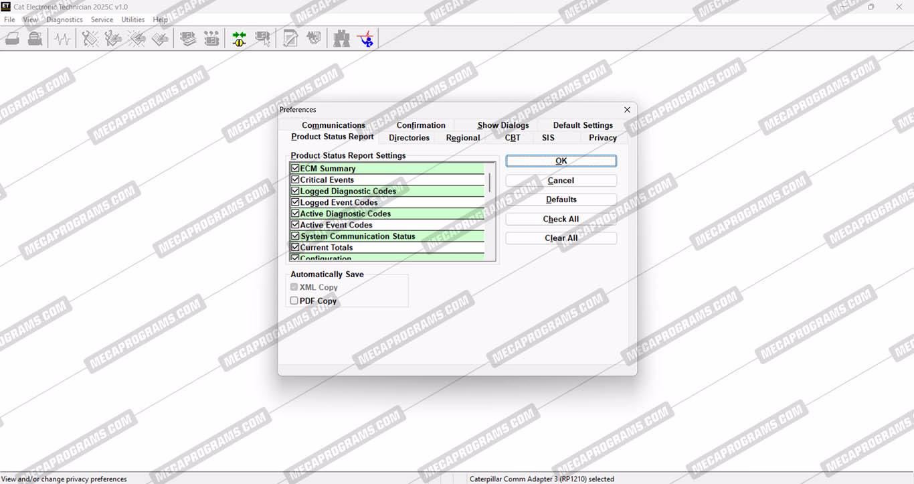914x484 pixels.
Task: Open the Status Tool waveform icon
Action: point(62,39)
